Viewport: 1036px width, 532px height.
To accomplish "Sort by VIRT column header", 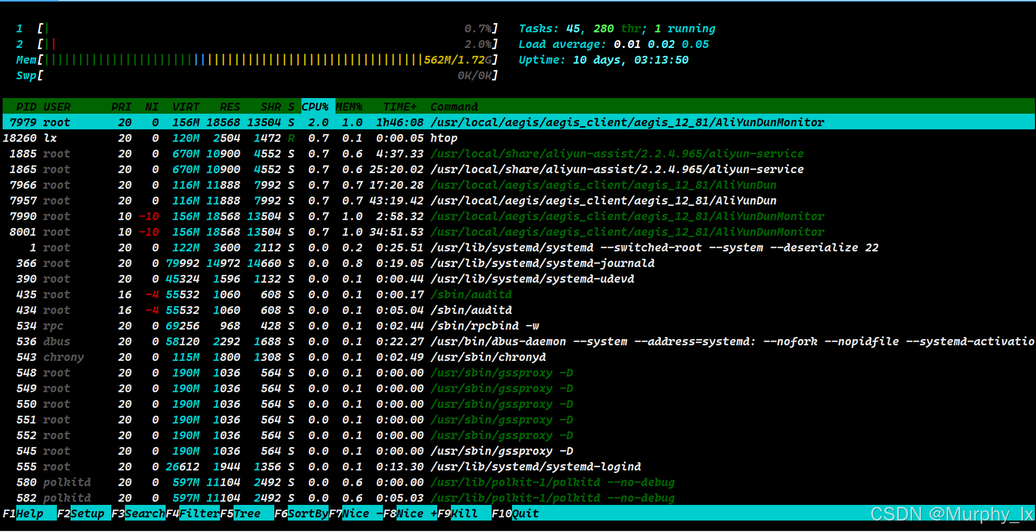I will (186, 106).
